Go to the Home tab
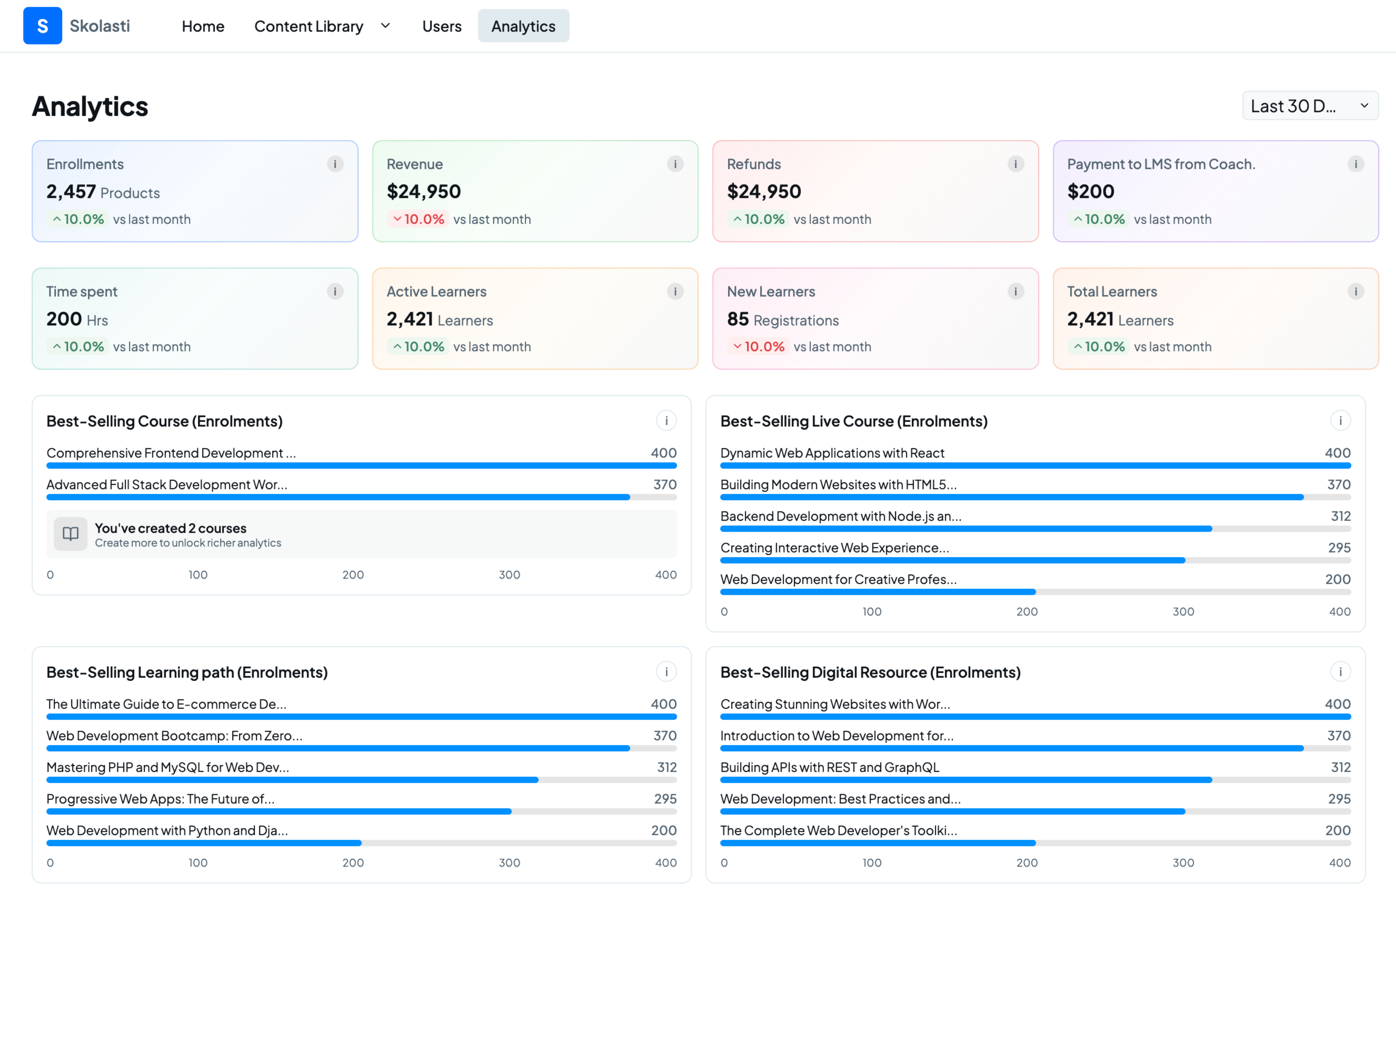 pos(203,26)
